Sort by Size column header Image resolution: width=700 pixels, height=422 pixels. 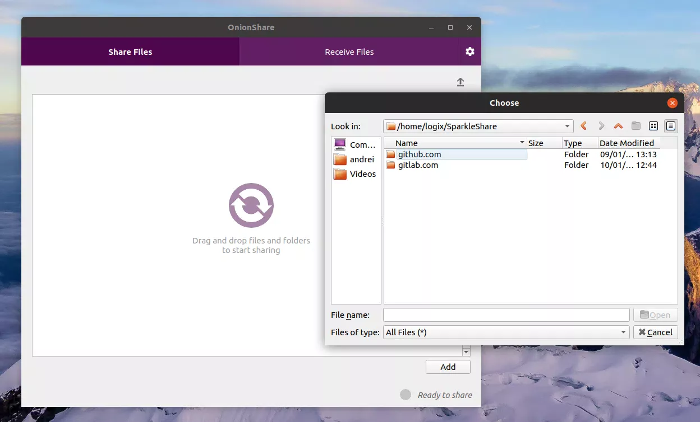[x=544, y=143]
